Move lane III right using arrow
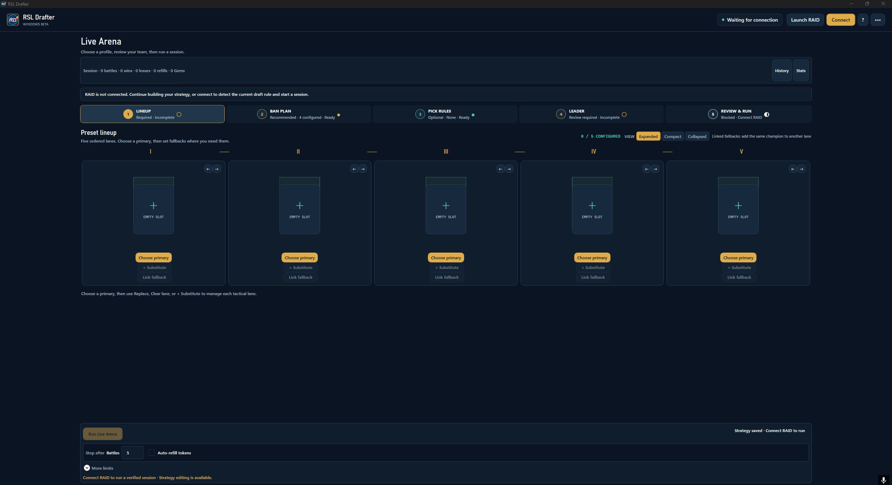The width and height of the screenshot is (892, 485). [509, 169]
